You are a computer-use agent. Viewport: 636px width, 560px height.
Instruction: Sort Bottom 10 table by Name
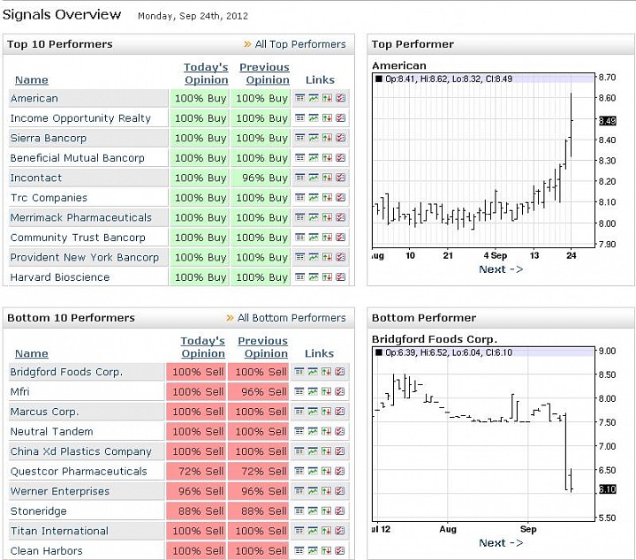click(x=32, y=353)
